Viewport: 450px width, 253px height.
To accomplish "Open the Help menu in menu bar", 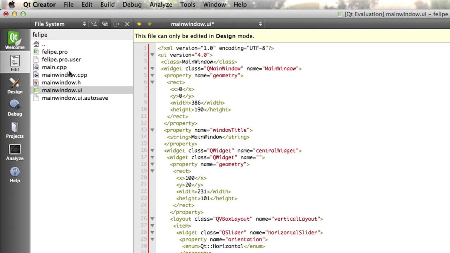I will coord(240,5).
